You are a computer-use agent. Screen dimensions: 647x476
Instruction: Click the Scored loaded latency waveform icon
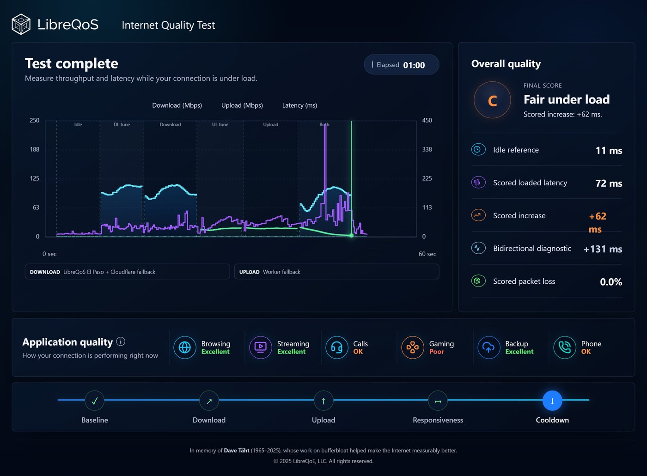[x=478, y=183]
